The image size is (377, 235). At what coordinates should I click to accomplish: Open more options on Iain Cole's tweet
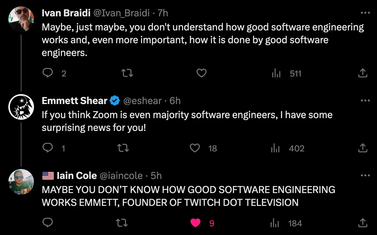365,175
